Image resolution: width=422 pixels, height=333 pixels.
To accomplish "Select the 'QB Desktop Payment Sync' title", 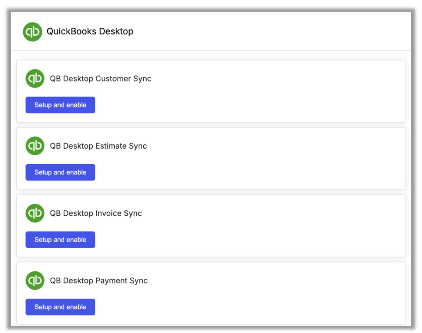I will 99,281.
